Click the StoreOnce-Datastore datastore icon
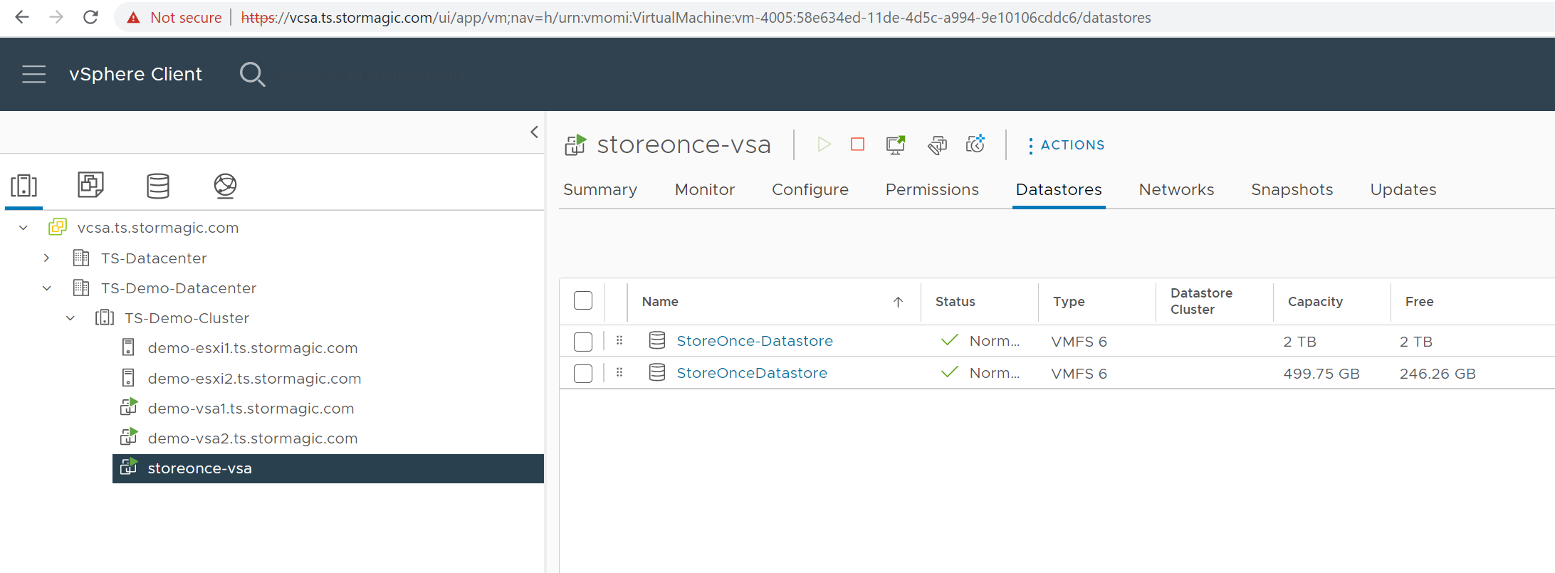Image resolution: width=1555 pixels, height=573 pixels. [657, 341]
